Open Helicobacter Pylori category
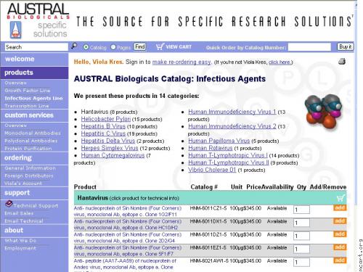Screen dimensions: 363x272 pos(106,119)
